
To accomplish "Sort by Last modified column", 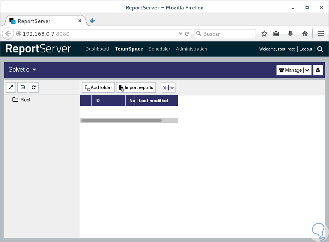I will pos(156,101).
